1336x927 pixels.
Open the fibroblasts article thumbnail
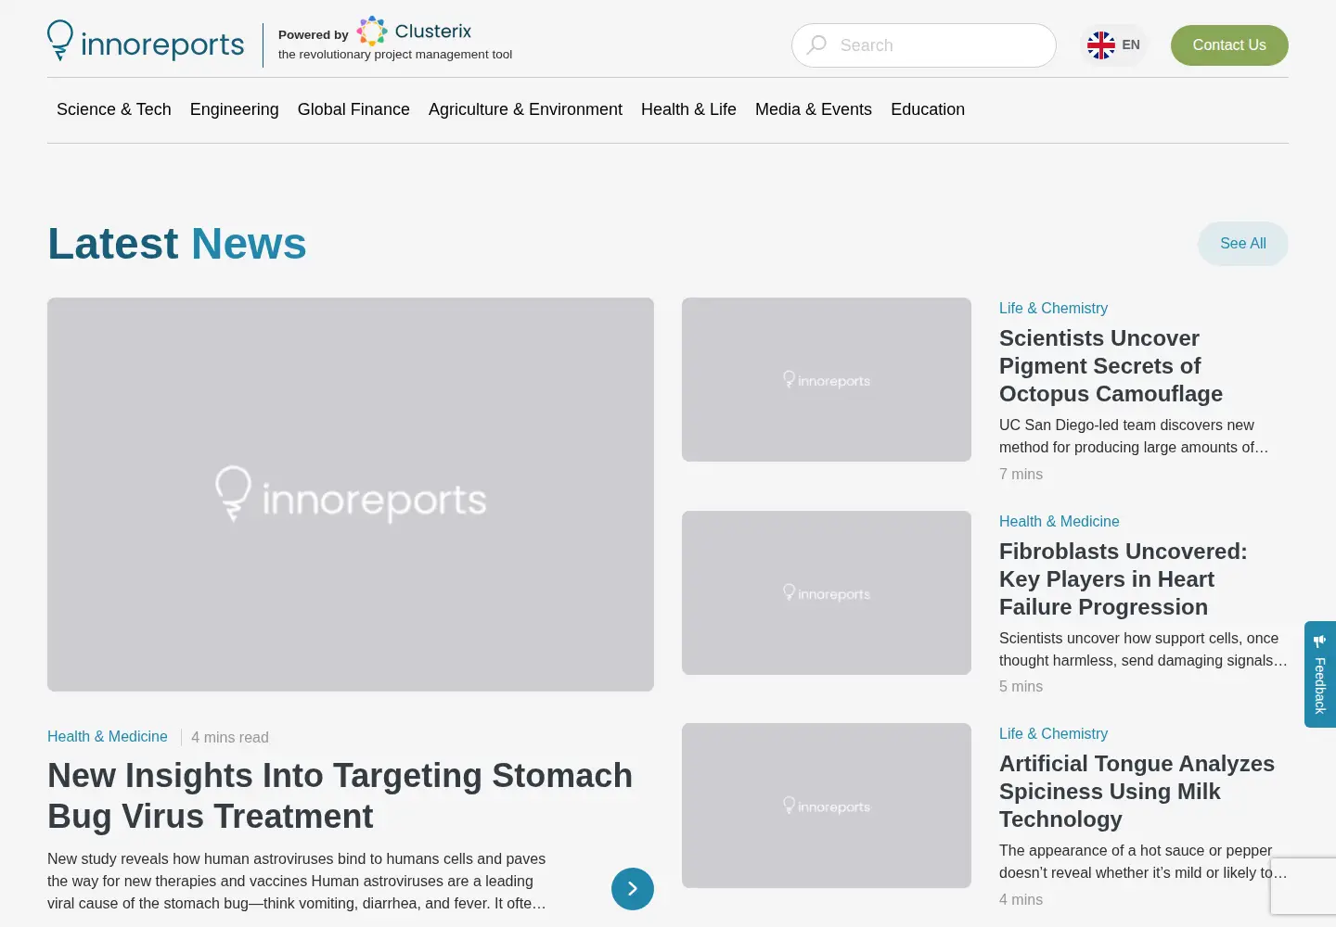(827, 592)
